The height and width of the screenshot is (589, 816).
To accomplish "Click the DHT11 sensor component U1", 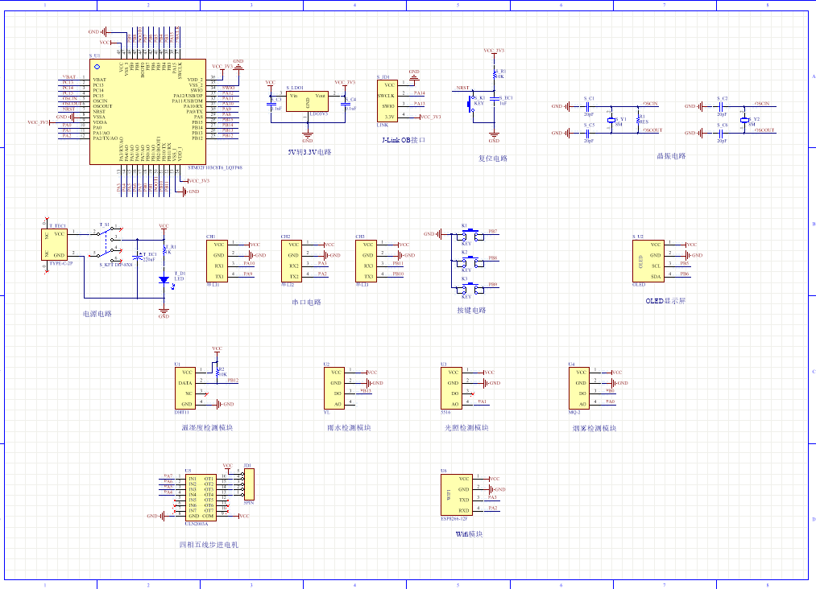I will coord(185,388).
